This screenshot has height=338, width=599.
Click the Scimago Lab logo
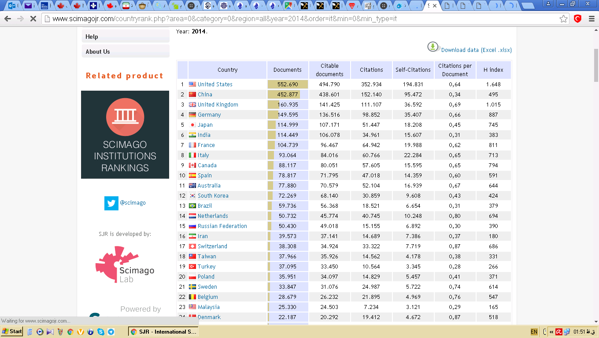[125, 265]
